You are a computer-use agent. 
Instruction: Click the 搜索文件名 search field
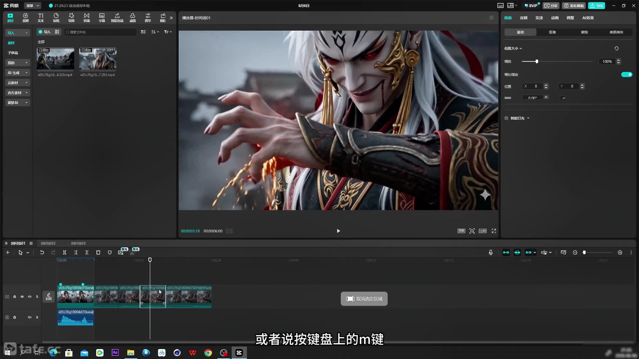point(101,32)
